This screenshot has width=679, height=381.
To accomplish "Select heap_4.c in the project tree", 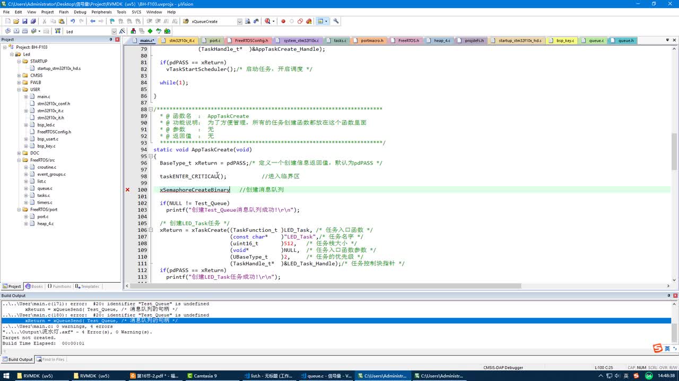I will [45, 223].
